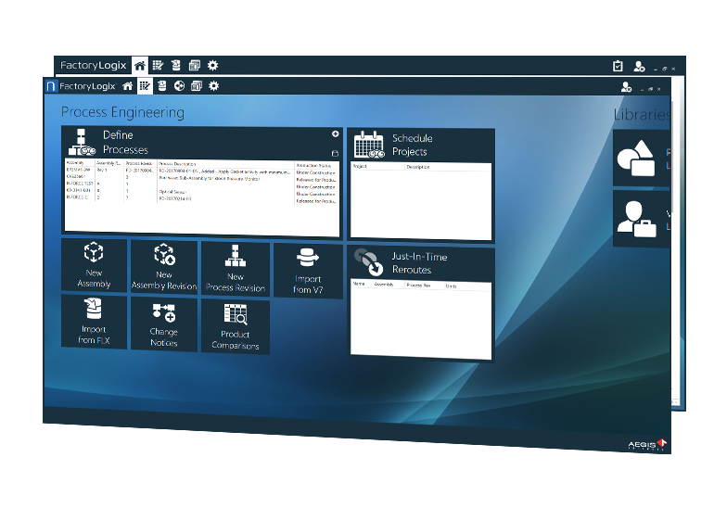Viewport: 714px width, 508px height.
Task: Open the Define Processes tile header
Action: 200,143
